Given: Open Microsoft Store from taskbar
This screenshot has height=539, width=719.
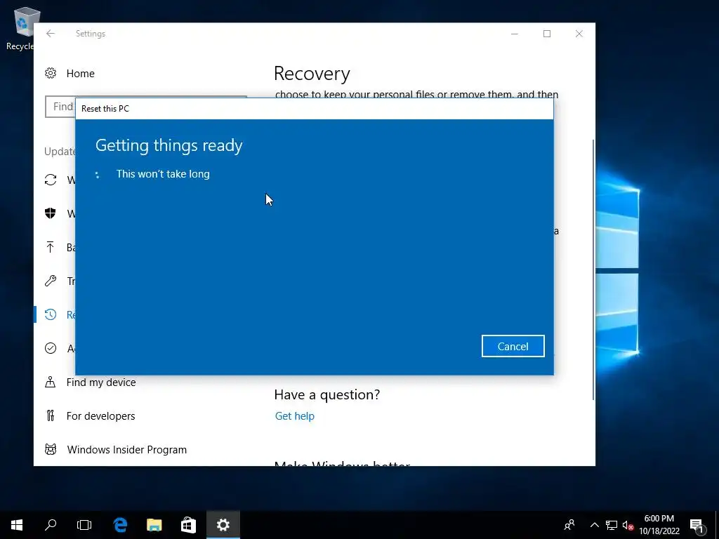Looking at the screenshot, I should tap(188, 525).
